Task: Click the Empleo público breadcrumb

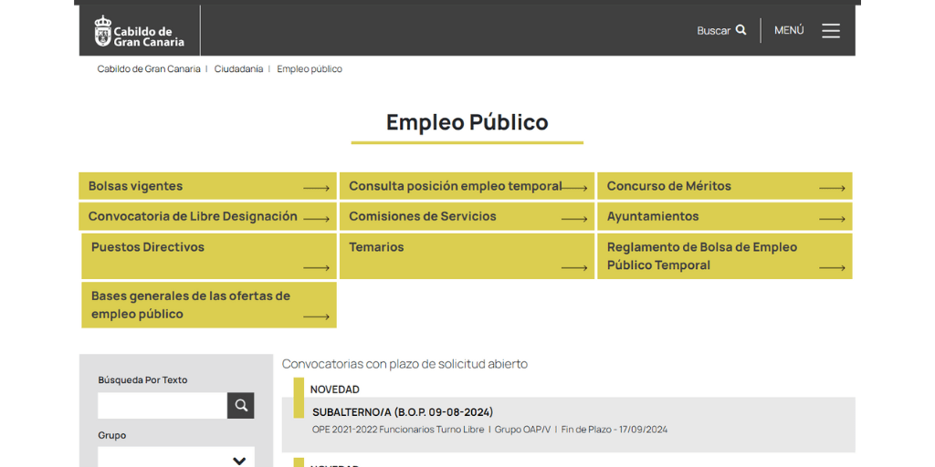Action: pyautogui.click(x=310, y=69)
